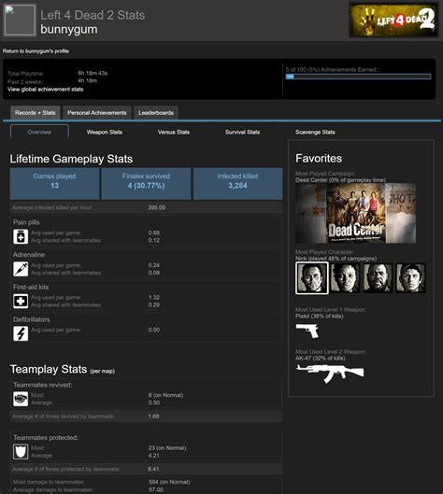Switch to the Weapon Stats sub-tab
This screenshot has width=443, height=494.
coord(105,132)
